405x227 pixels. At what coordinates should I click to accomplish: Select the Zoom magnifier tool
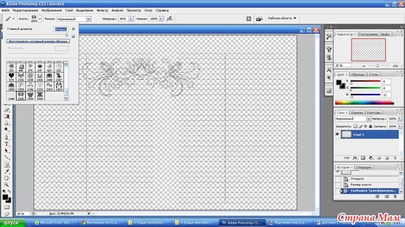(7, 185)
